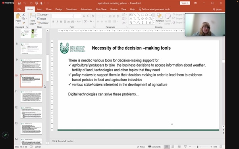Click the zoom slider handle

point(198,147)
